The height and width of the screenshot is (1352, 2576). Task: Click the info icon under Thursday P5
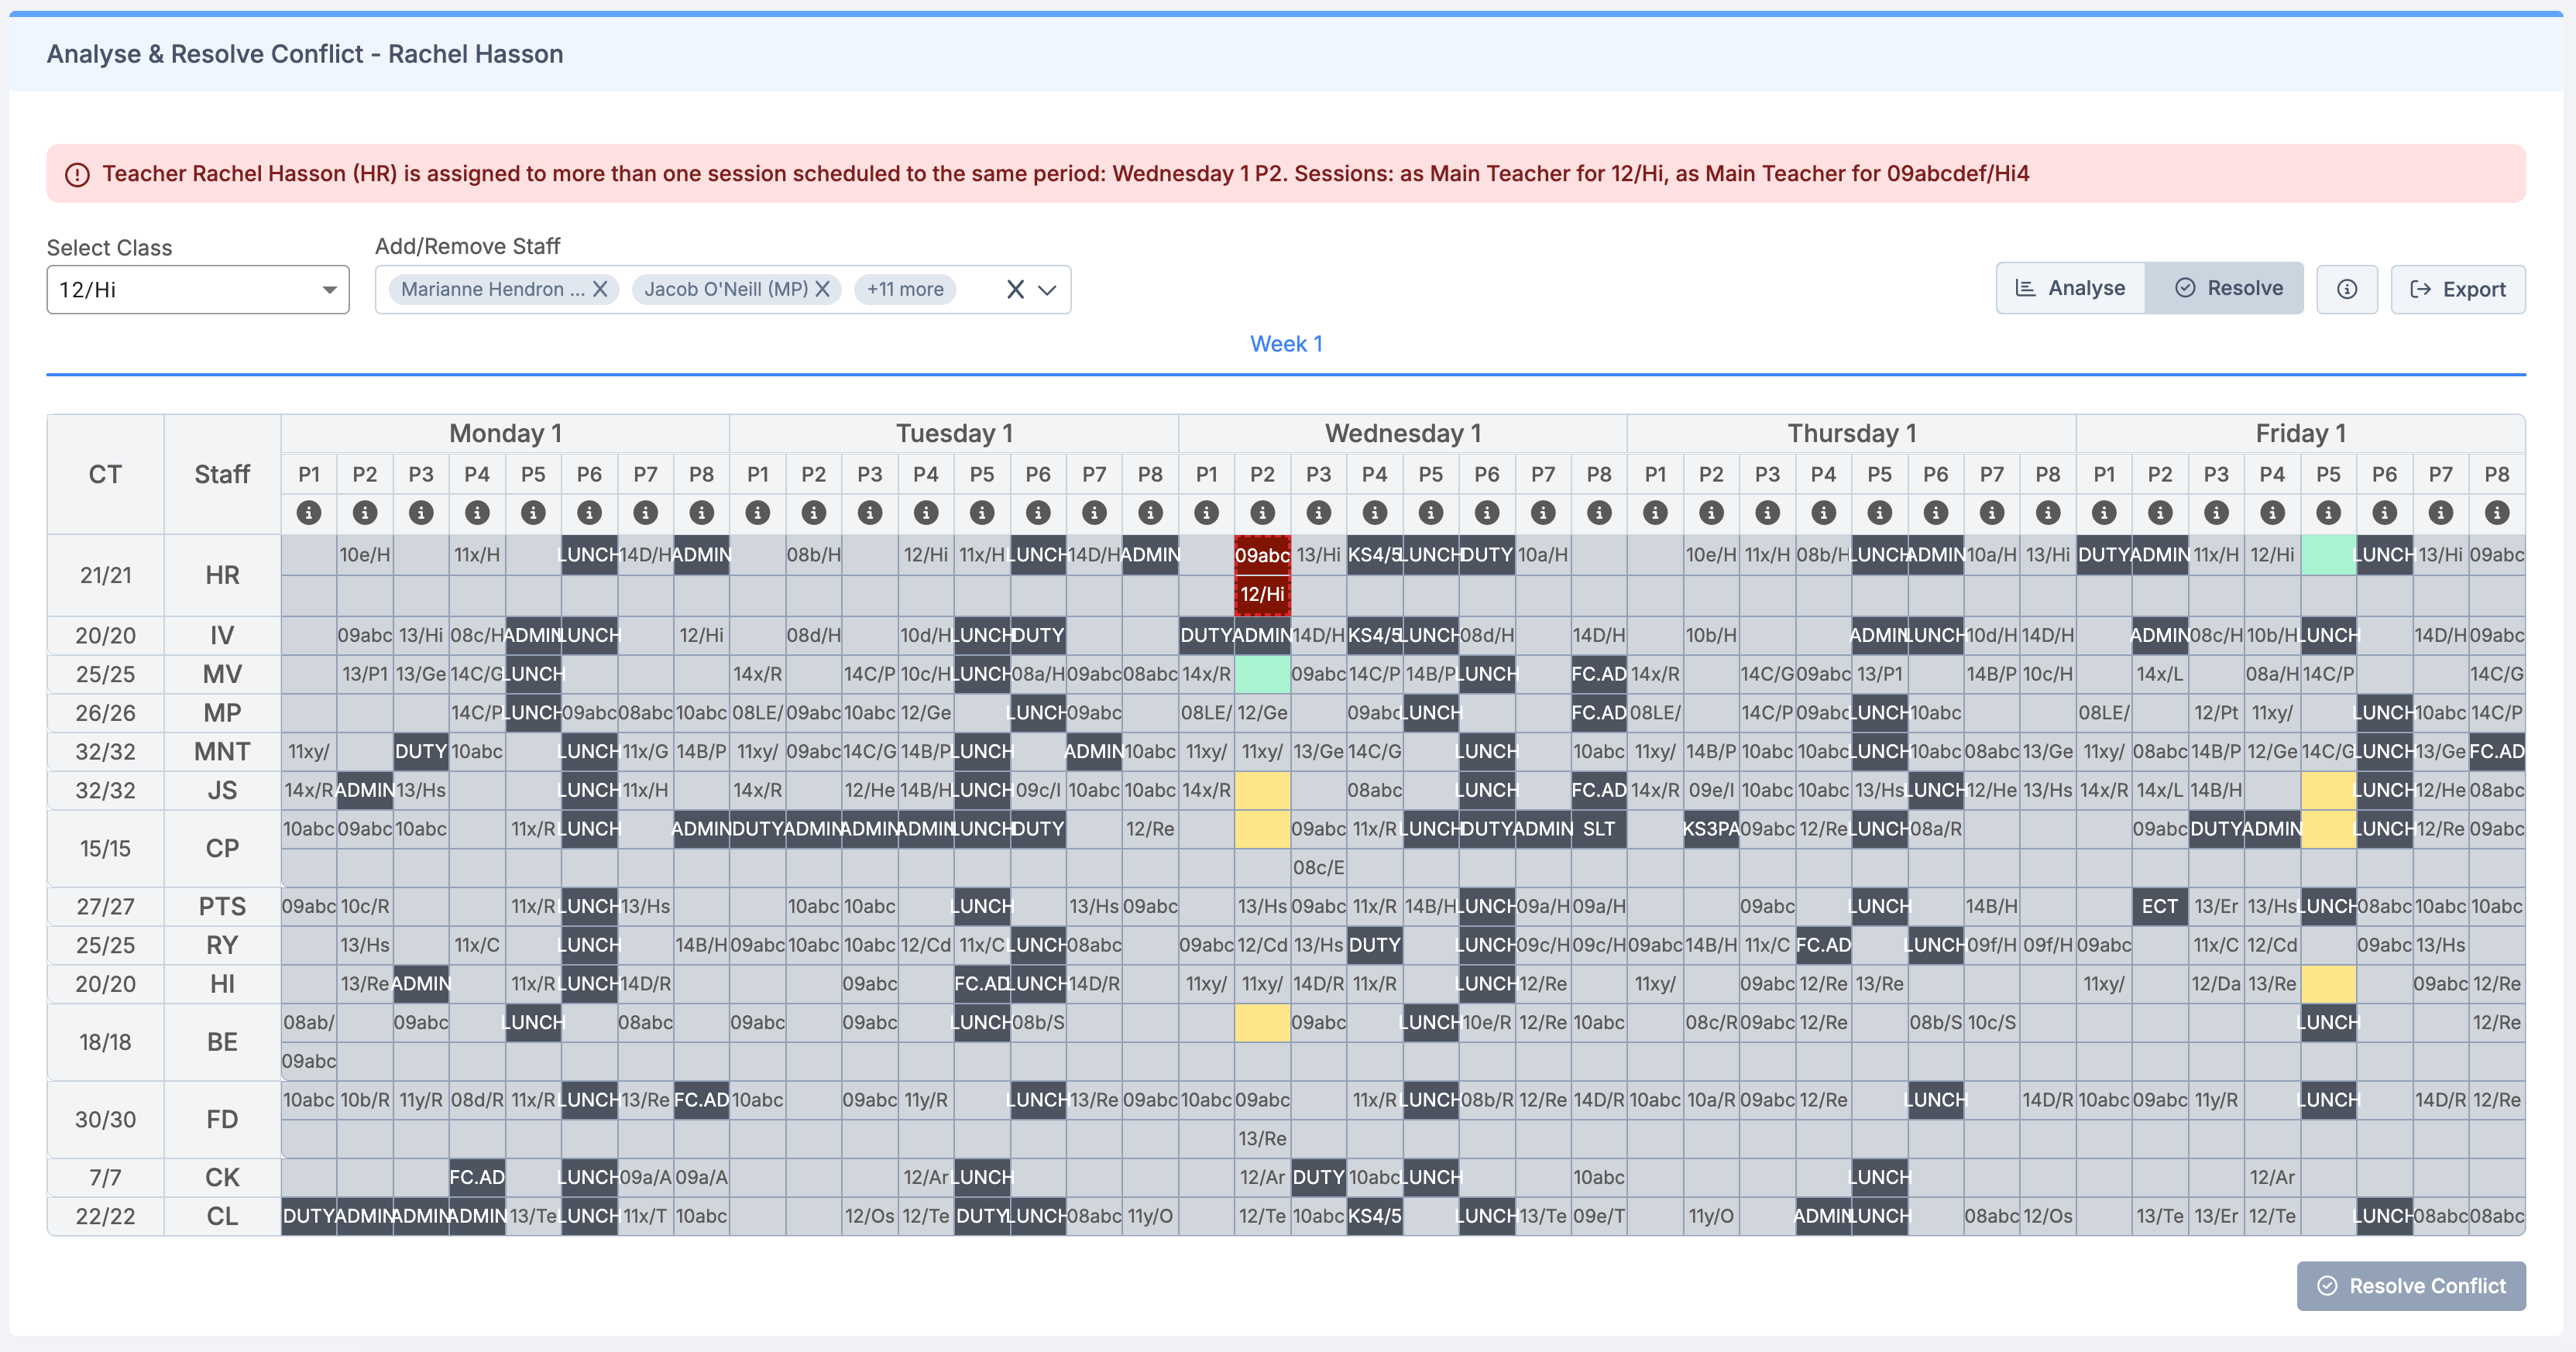click(1879, 513)
